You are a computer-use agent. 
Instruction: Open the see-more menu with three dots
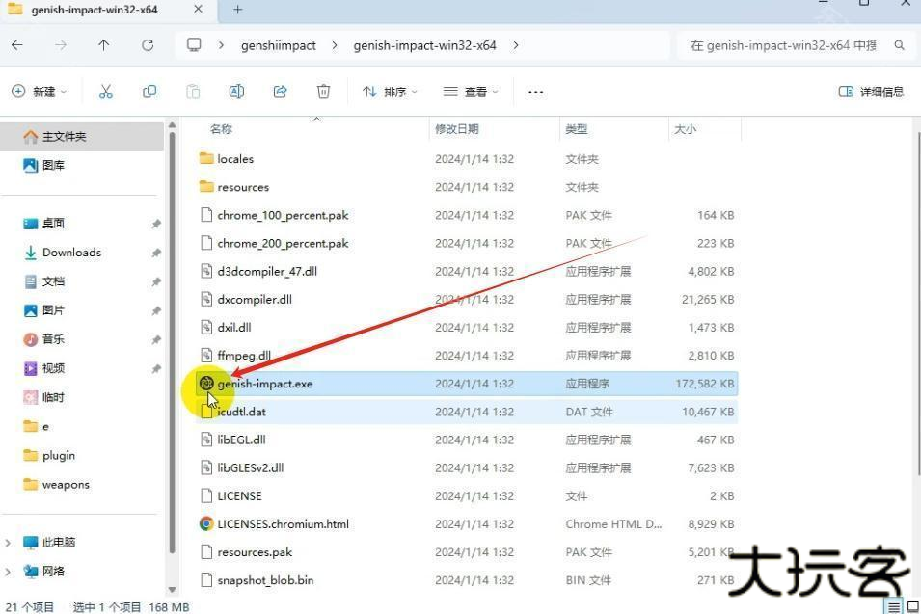click(x=535, y=91)
